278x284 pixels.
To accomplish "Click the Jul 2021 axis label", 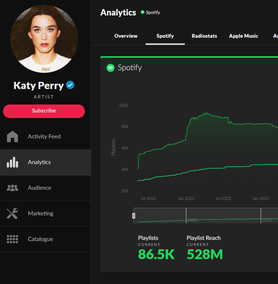I will coord(148,198).
